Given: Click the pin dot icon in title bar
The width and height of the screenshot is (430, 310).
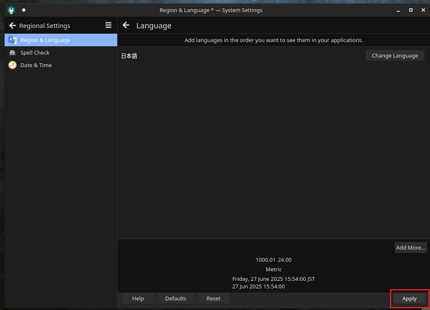Looking at the screenshot, I should coord(24,10).
